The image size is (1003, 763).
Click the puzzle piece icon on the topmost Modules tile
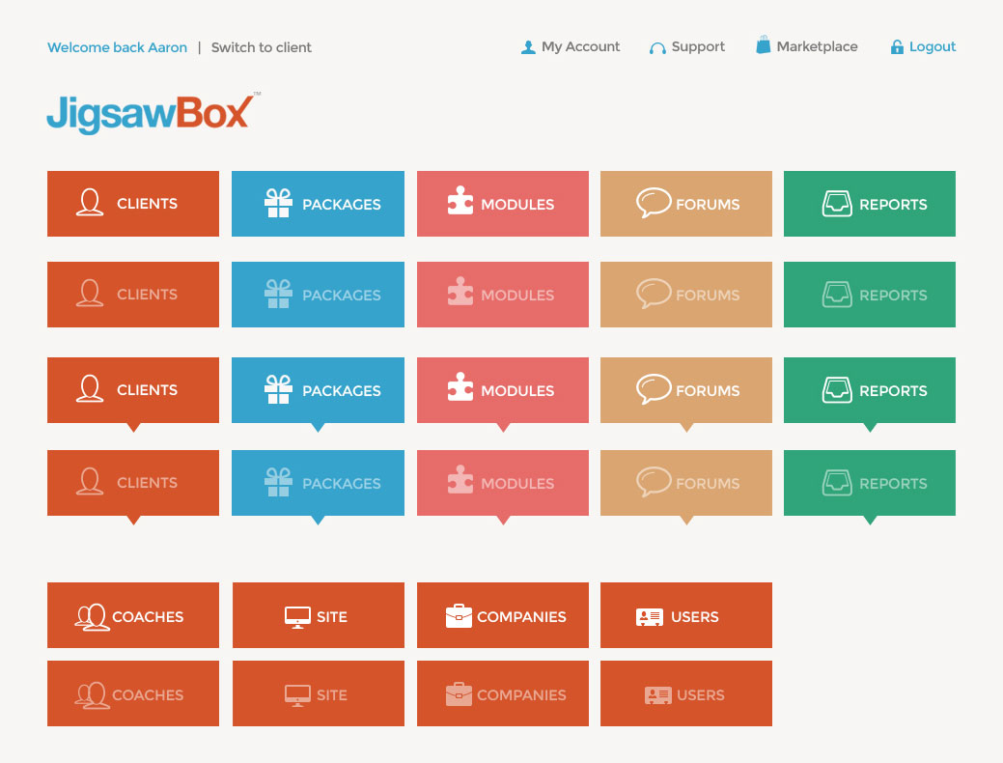[460, 203]
